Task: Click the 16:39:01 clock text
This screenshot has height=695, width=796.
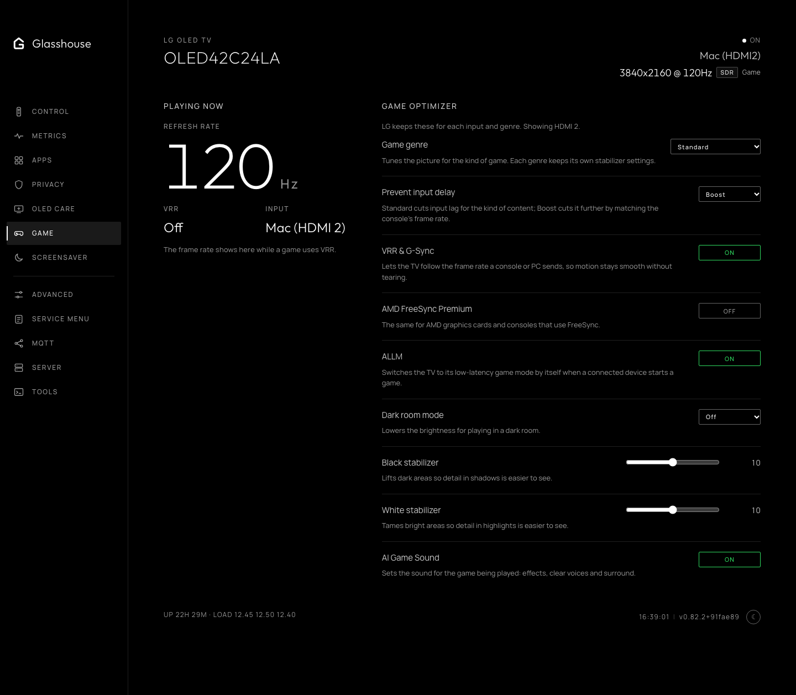Action: pyautogui.click(x=654, y=617)
